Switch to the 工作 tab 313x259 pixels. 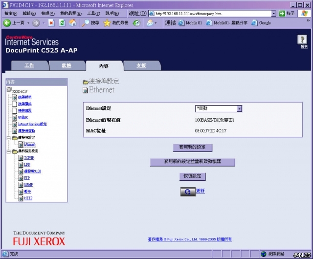tap(29, 65)
